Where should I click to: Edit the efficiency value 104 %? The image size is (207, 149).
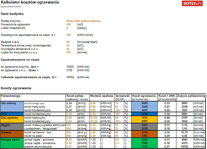tap(117, 110)
